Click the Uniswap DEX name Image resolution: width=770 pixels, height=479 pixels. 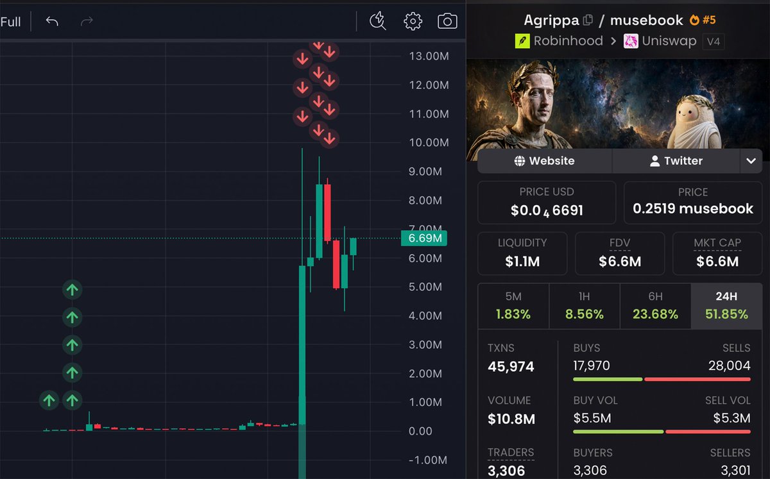[670, 41]
